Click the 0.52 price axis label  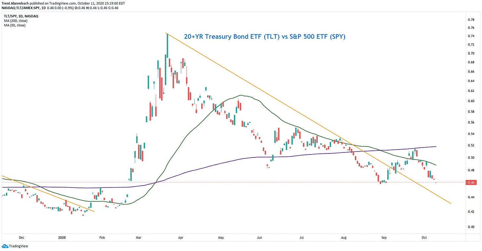coord(471,145)
